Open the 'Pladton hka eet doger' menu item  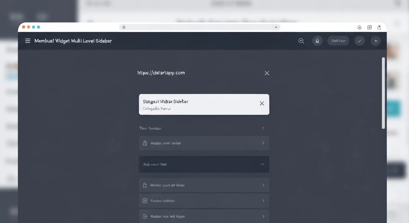coord(204,216)
